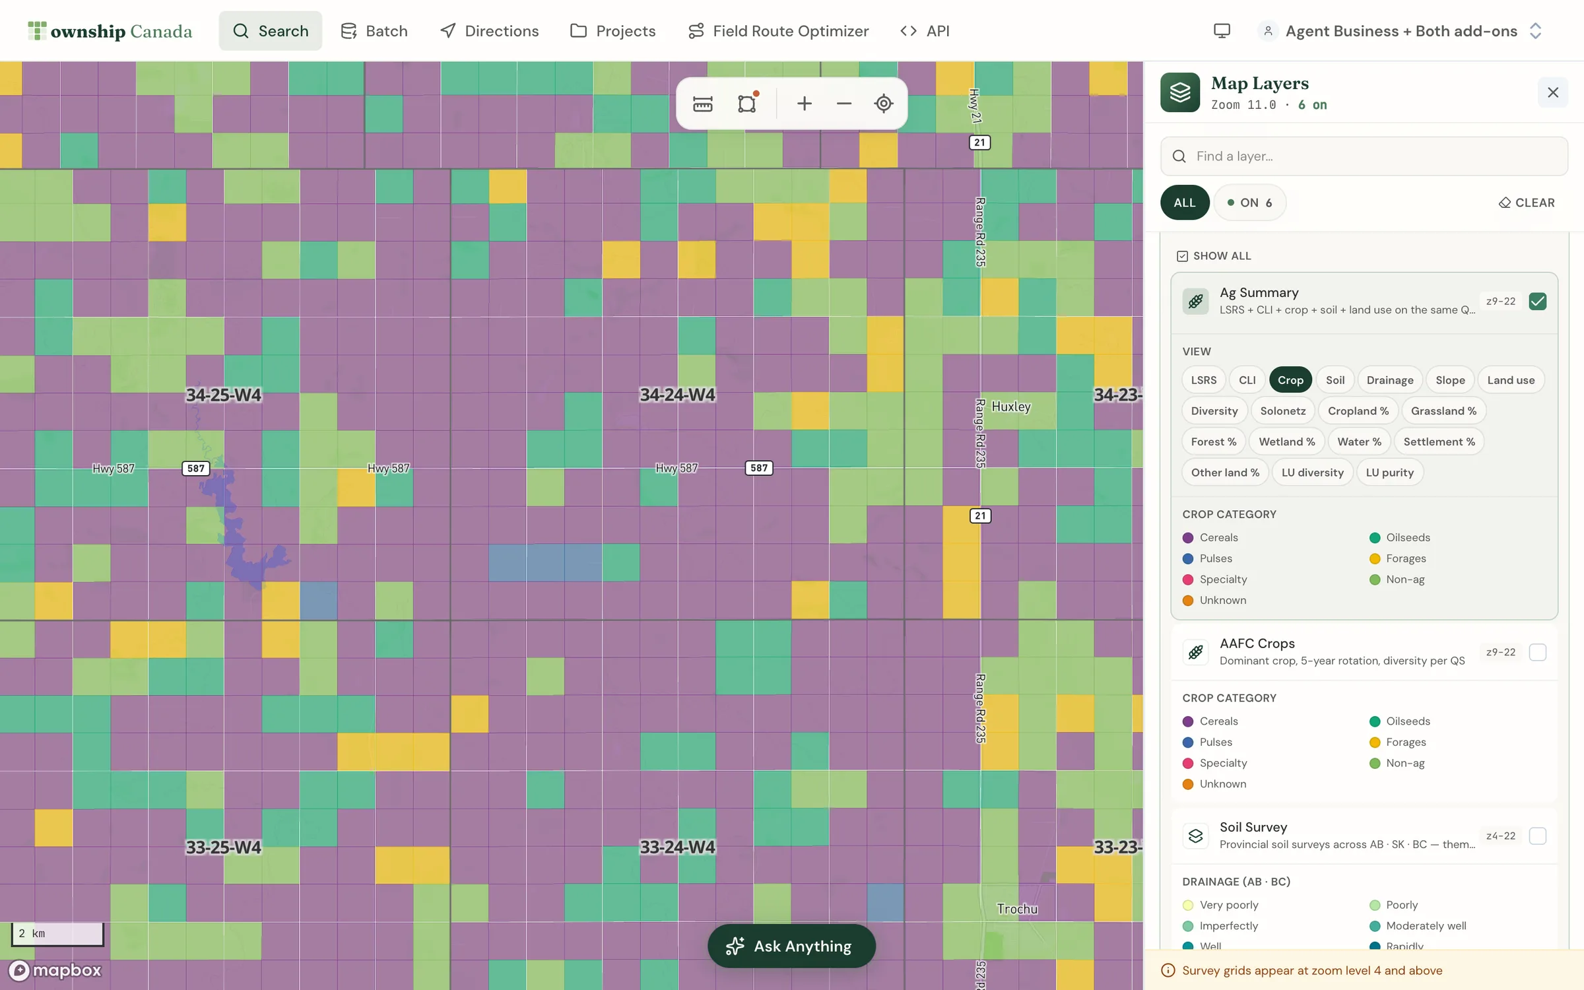Viewport: 1584px width, 990px height.
Task: Click the Ask Anything button
Action: coord(791,946)
